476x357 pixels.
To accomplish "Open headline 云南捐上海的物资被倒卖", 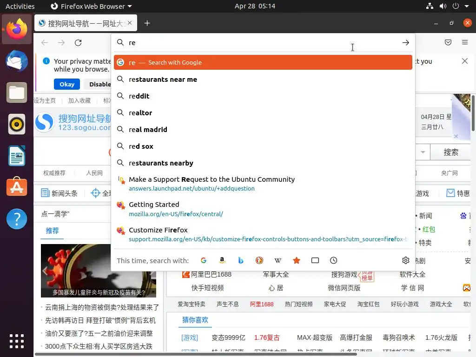I will (102, 307).
